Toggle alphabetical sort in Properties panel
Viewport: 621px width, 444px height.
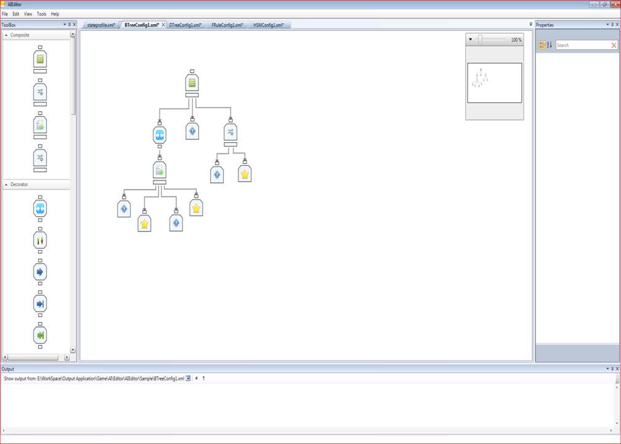(550, 45)
